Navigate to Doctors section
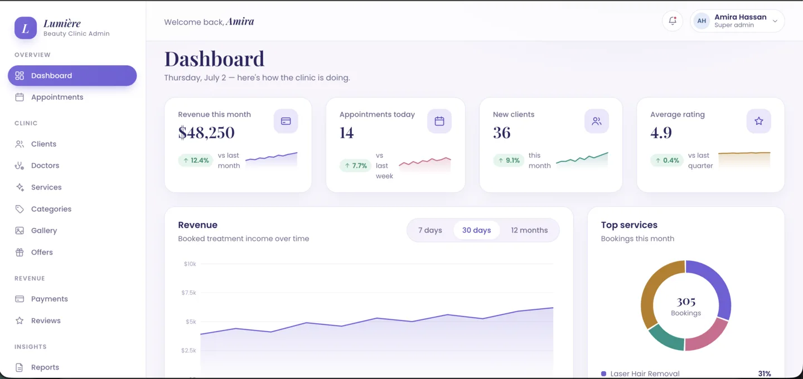This screenshot has height=379, width=803. coord(72,166)
